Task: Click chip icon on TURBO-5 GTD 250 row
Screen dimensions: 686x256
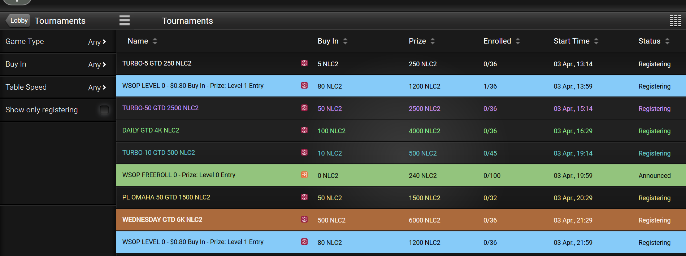Action: tap(304, 63)
